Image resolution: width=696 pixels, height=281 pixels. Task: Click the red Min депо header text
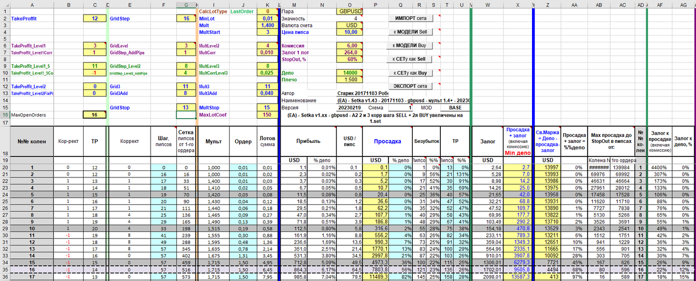tap(518, 153)
